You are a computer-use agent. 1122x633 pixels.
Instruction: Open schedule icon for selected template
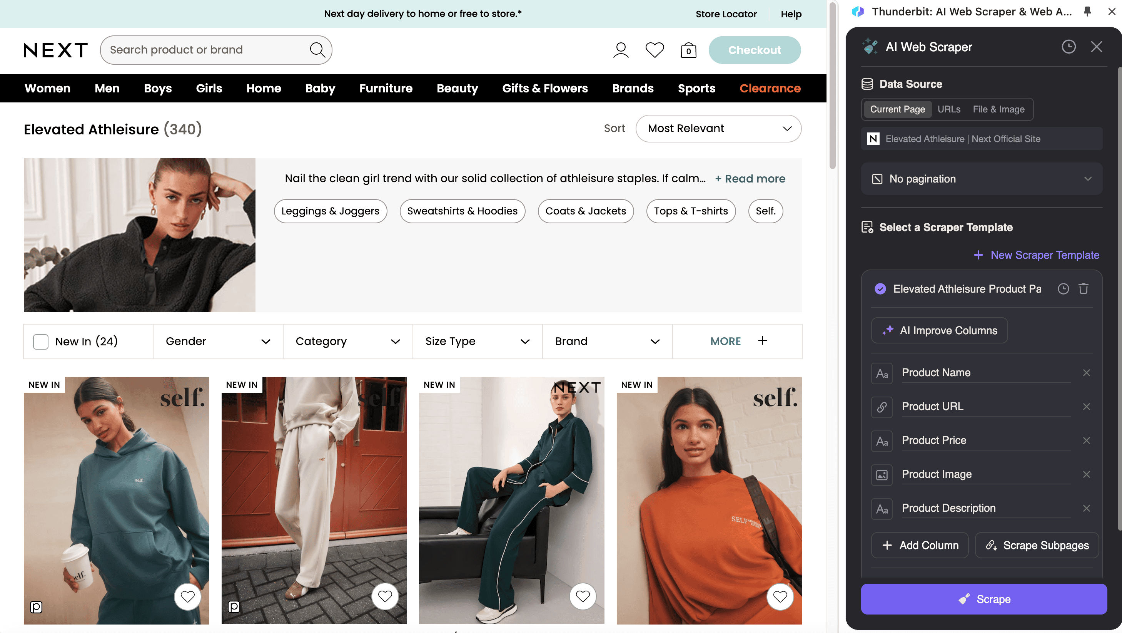coord(1063,289)
